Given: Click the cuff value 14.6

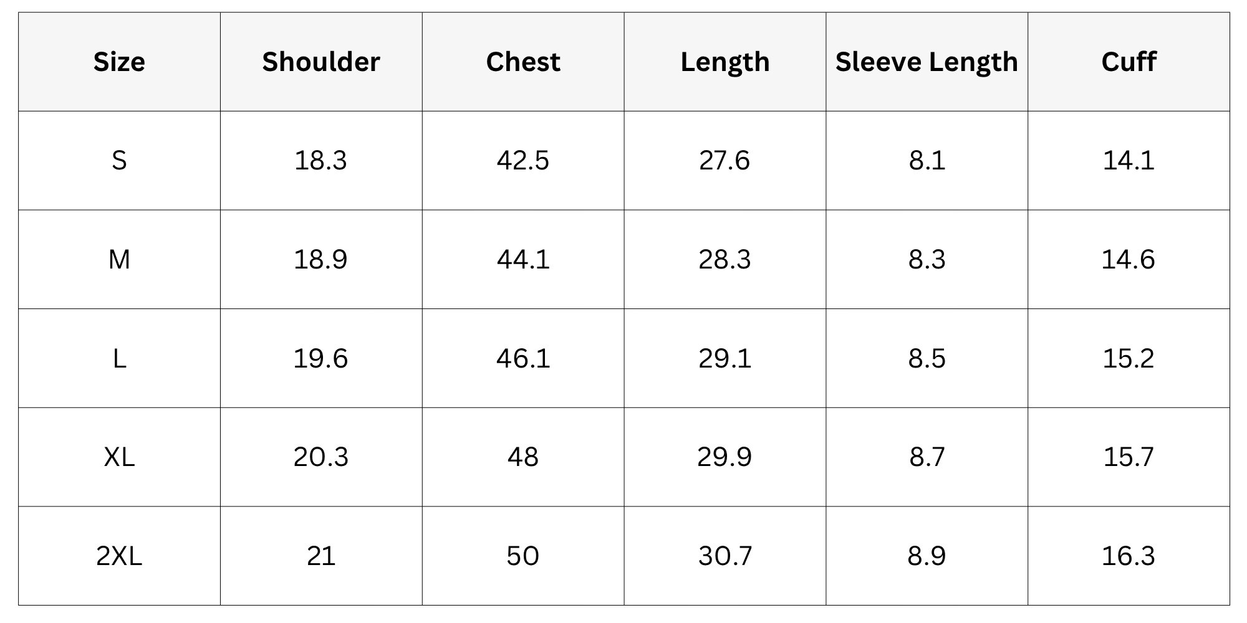Looking at the screenshot, I should click(x=1129, y=259).
